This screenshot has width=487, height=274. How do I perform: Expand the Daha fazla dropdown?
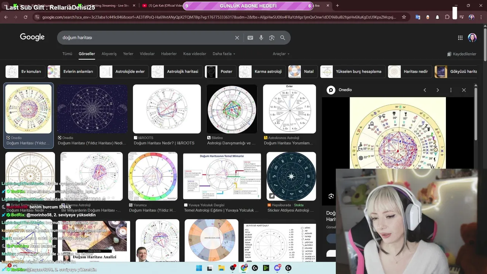[x=224, y=54]
